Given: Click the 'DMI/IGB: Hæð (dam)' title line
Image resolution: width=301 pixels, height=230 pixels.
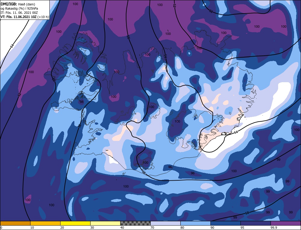Looking at the screenshot, I should click(x=18, y=4).
